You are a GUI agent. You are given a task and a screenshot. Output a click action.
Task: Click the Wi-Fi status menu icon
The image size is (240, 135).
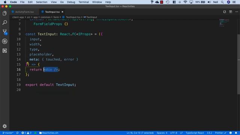185,2
